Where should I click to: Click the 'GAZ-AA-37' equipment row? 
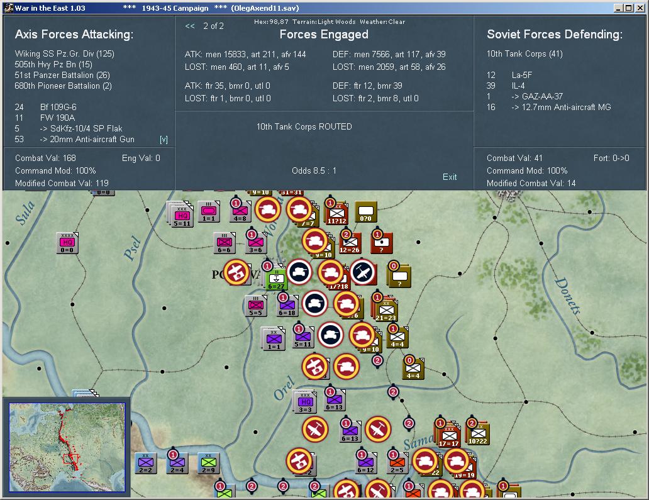(525, 96)
